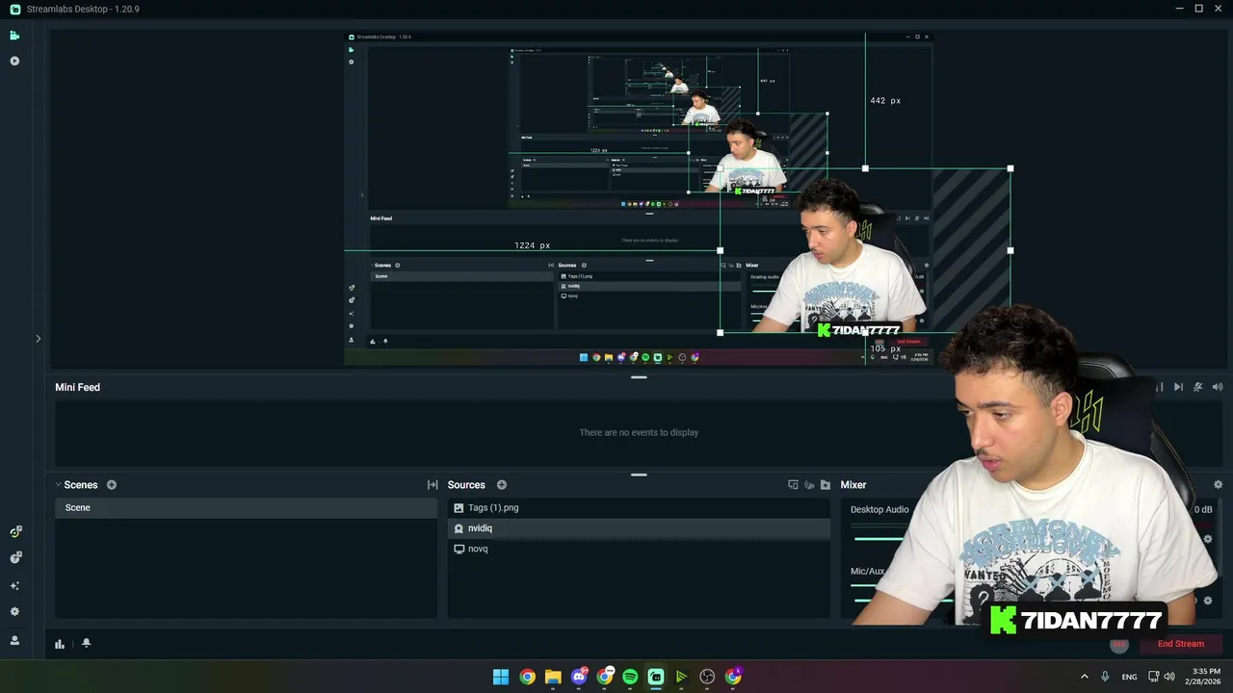Click the Mini Feed volume speaker icon
1233x693 pixels.
click(1218, 387)
